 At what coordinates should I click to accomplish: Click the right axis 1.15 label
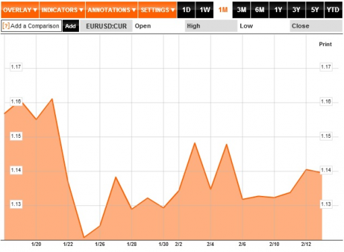(x=326, y=136)
